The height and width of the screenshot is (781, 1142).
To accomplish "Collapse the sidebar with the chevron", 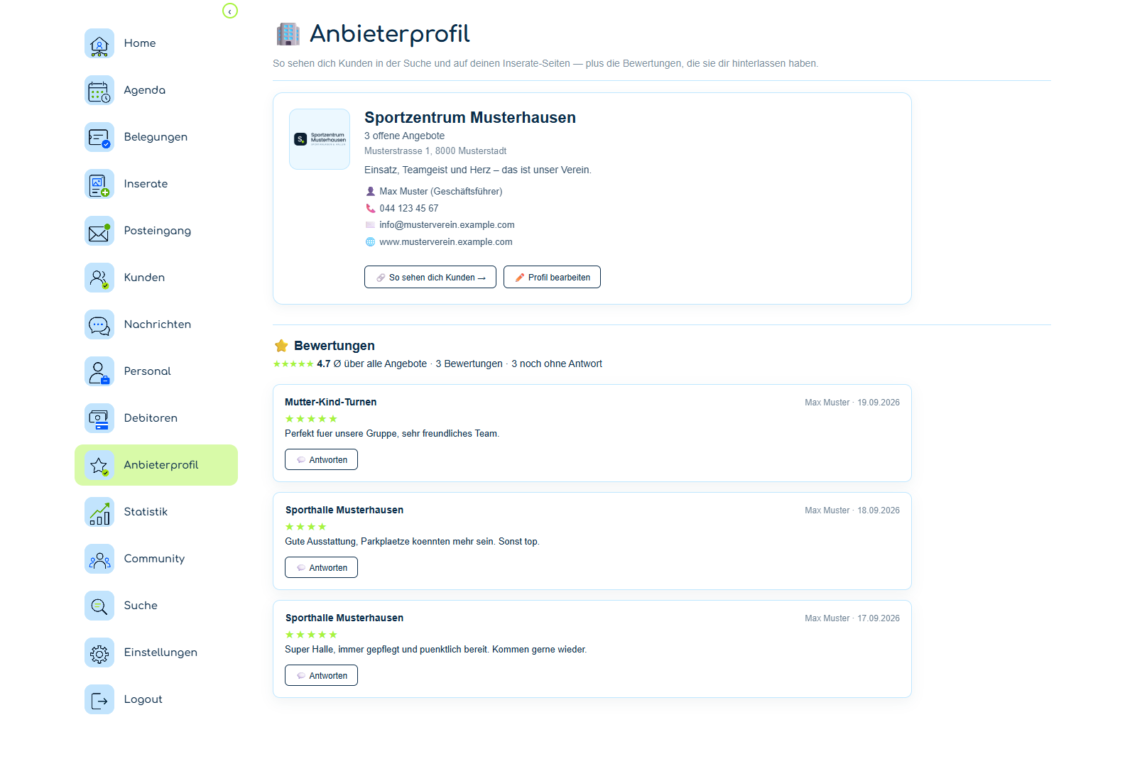I will [230, 11].
